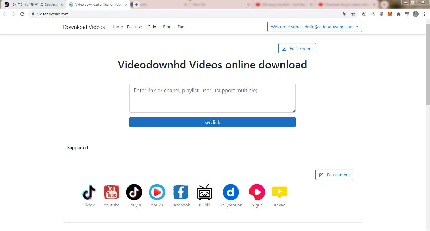Click the scrollbar down arrow
The width and height of the screenshot is (430, 231).
tap(428, 229)
